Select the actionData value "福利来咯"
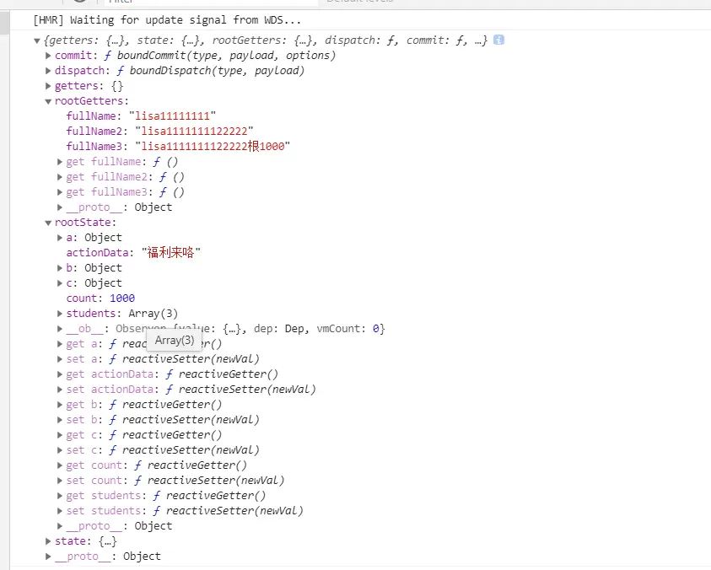This screenshot has height=570, width=711. pyautogui.click(x=171, y=253)
